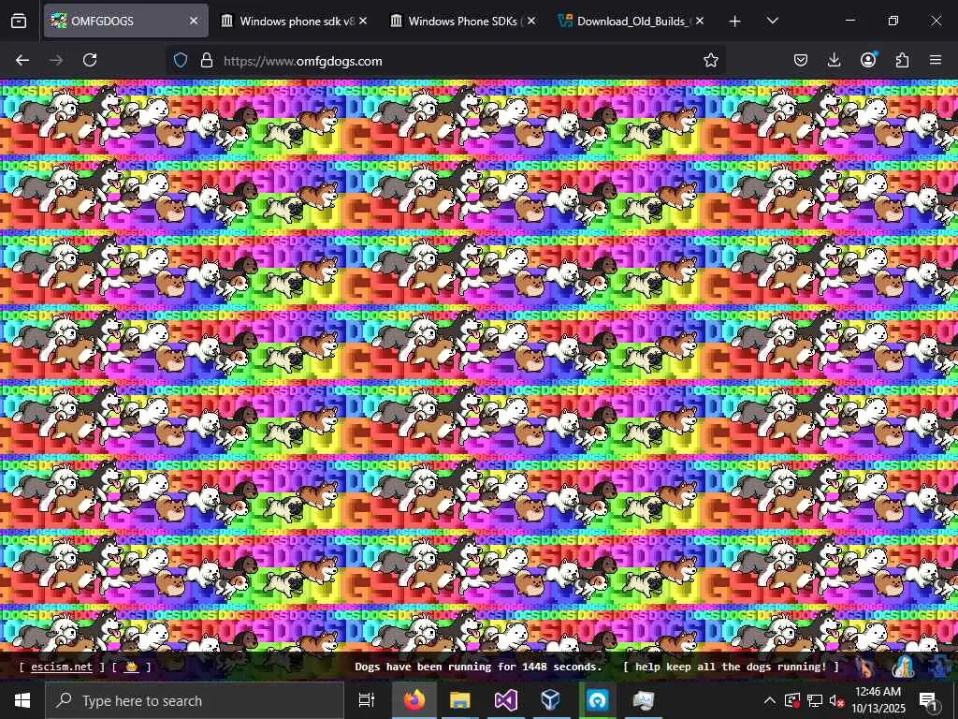Switch to Download_Old_Builds tab
This screenshot has height=719, width=958.
[x=631, y=21]
